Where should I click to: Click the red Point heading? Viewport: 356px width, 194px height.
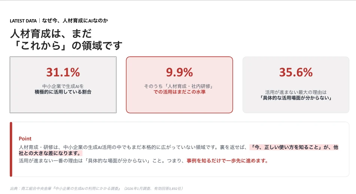click(25, 139)
